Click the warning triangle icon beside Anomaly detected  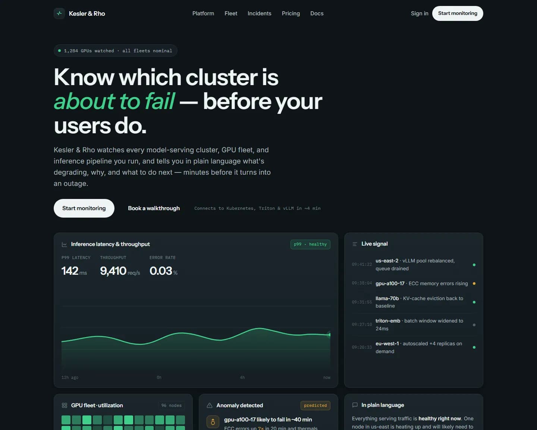click(x=210, y=405)
